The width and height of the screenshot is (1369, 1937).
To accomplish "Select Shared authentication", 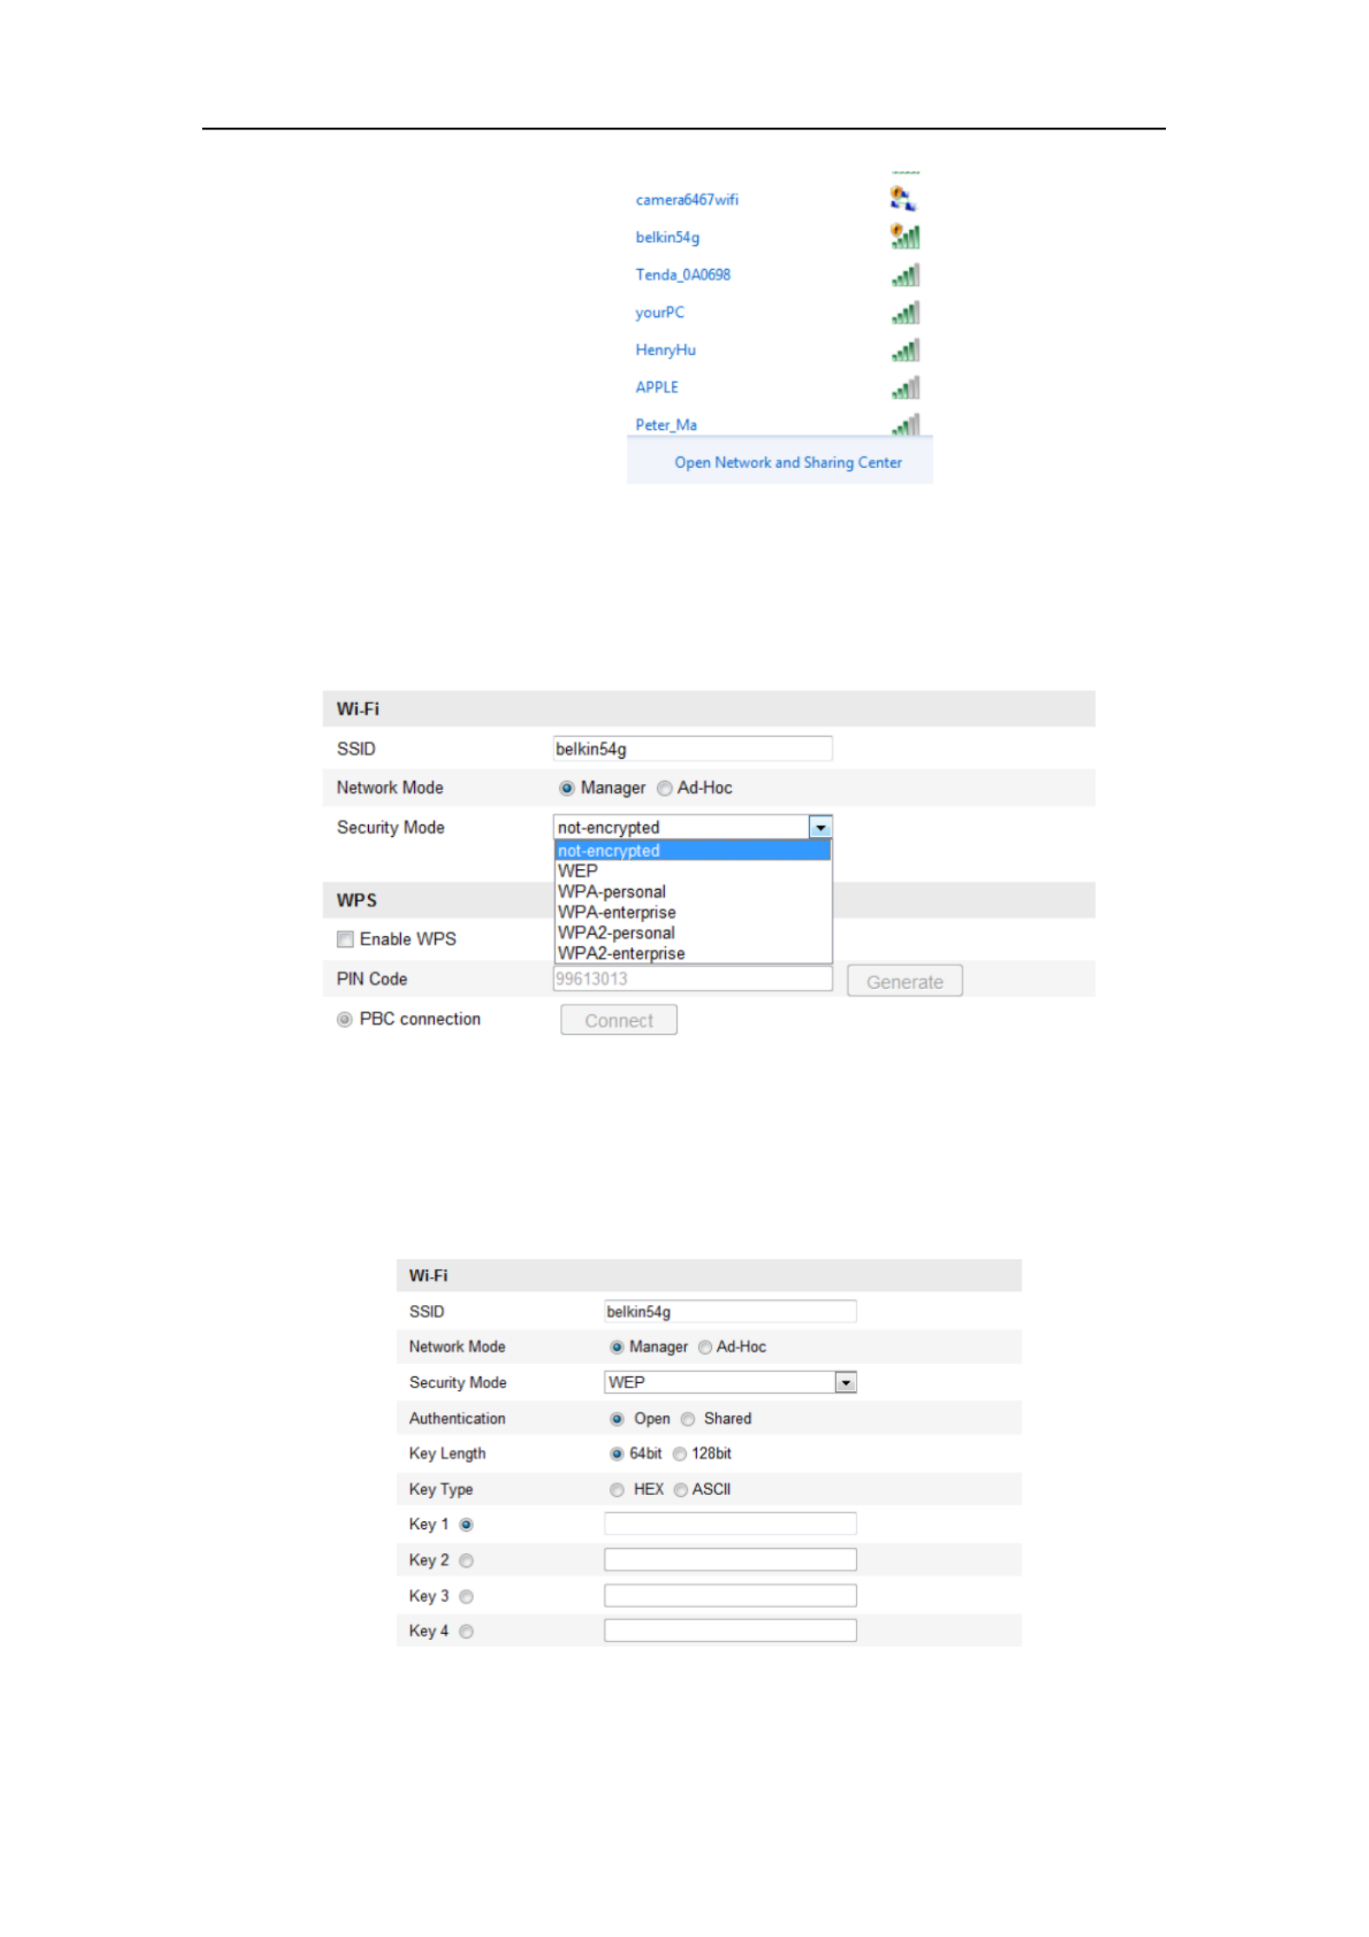I will pos(688,1419).
